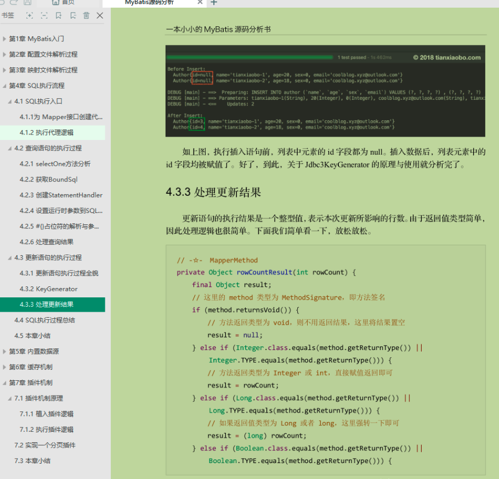Add a new bookmark icon

59,15
